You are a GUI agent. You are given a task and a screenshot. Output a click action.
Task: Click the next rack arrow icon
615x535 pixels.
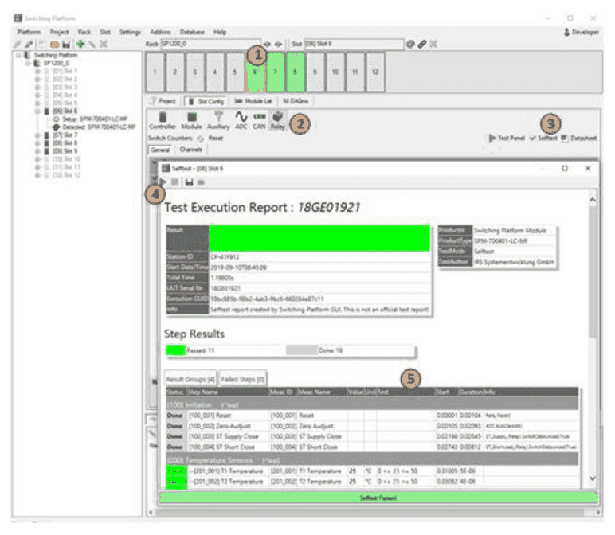click(x=278, y=44)
